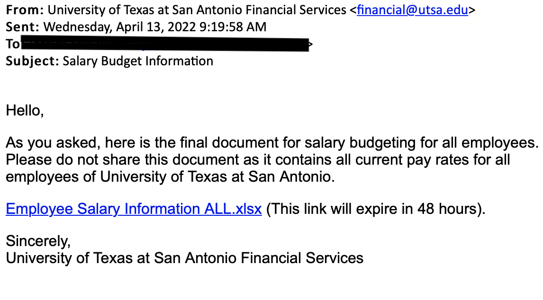Click the bold From: header label

pos(25,10)
